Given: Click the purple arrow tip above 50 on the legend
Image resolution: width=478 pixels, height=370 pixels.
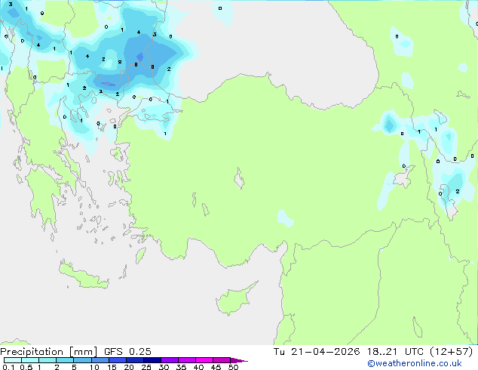Looking at the screenshot, I should click(239, 360).
